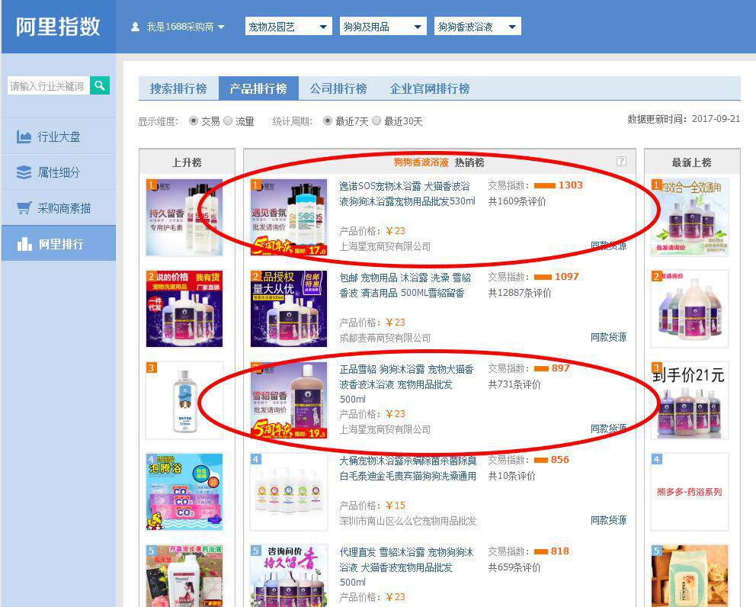The image size is (756, 607).
Task: Open product title 包邮 宠物用品 沐浴露
Action: [405, 285]
